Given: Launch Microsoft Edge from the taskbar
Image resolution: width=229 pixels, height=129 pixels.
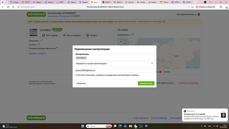Looking at the screenshot, I should (120, 126).
